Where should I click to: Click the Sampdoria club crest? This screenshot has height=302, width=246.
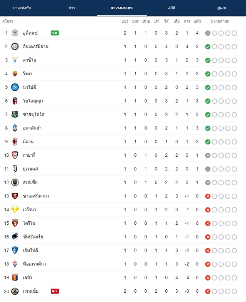[15, 237]
